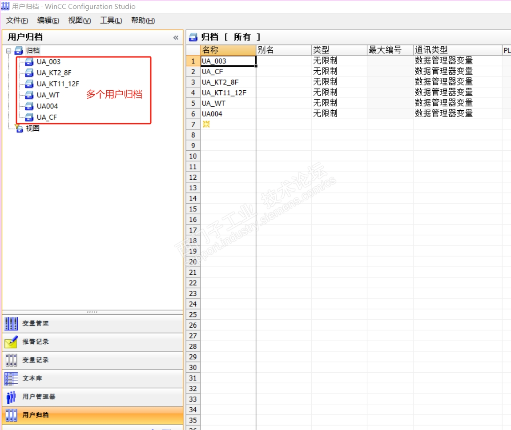Image resolution: width=511 pixels, height=430 pixels.
Task: Click the 视图 icon in tree
Action: tap(19, 129)
